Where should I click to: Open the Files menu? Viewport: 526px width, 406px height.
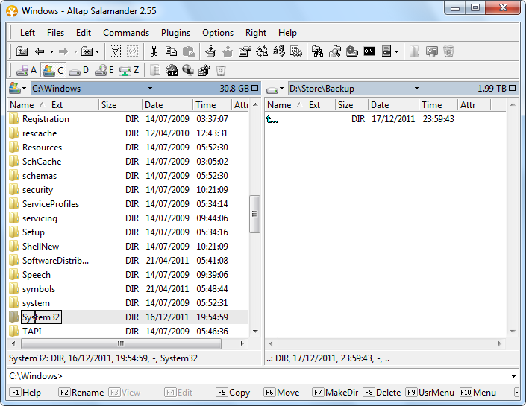pos(55,33)
